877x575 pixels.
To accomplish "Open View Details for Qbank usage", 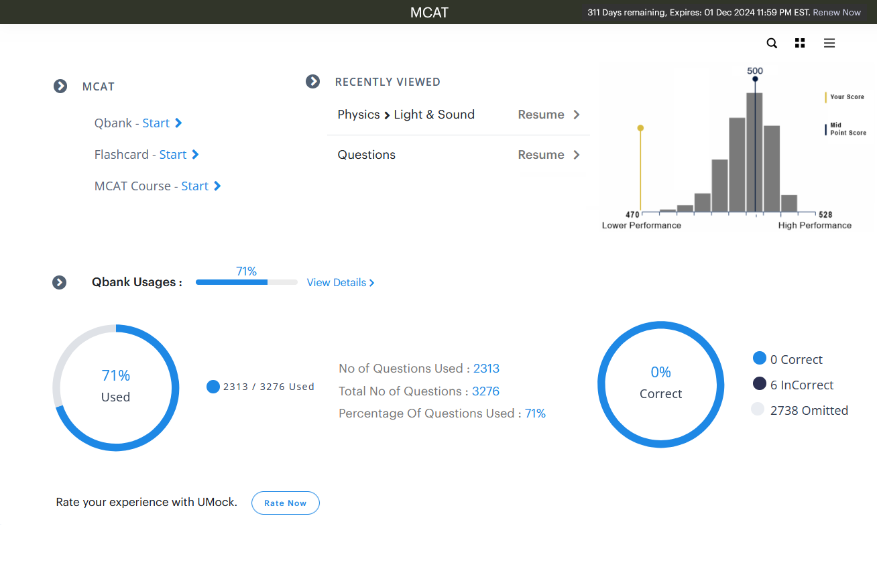I will (x=341, y=282).
